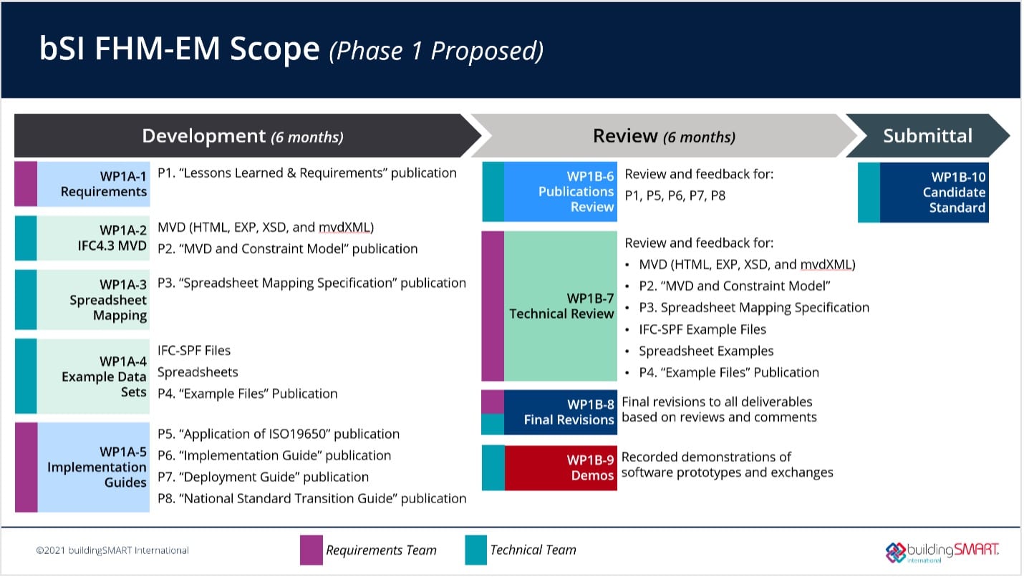This screenshot has width=1024, height=579.
Task: Select the Submittal phase arrow header
Action: (927, 136)
